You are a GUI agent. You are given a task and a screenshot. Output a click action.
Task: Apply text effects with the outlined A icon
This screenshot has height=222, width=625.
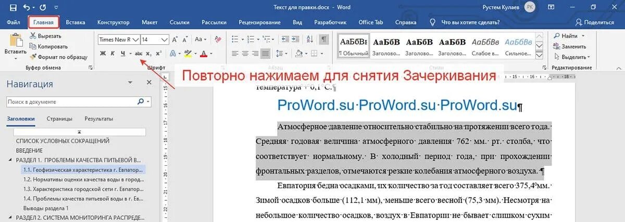(172, 53)
